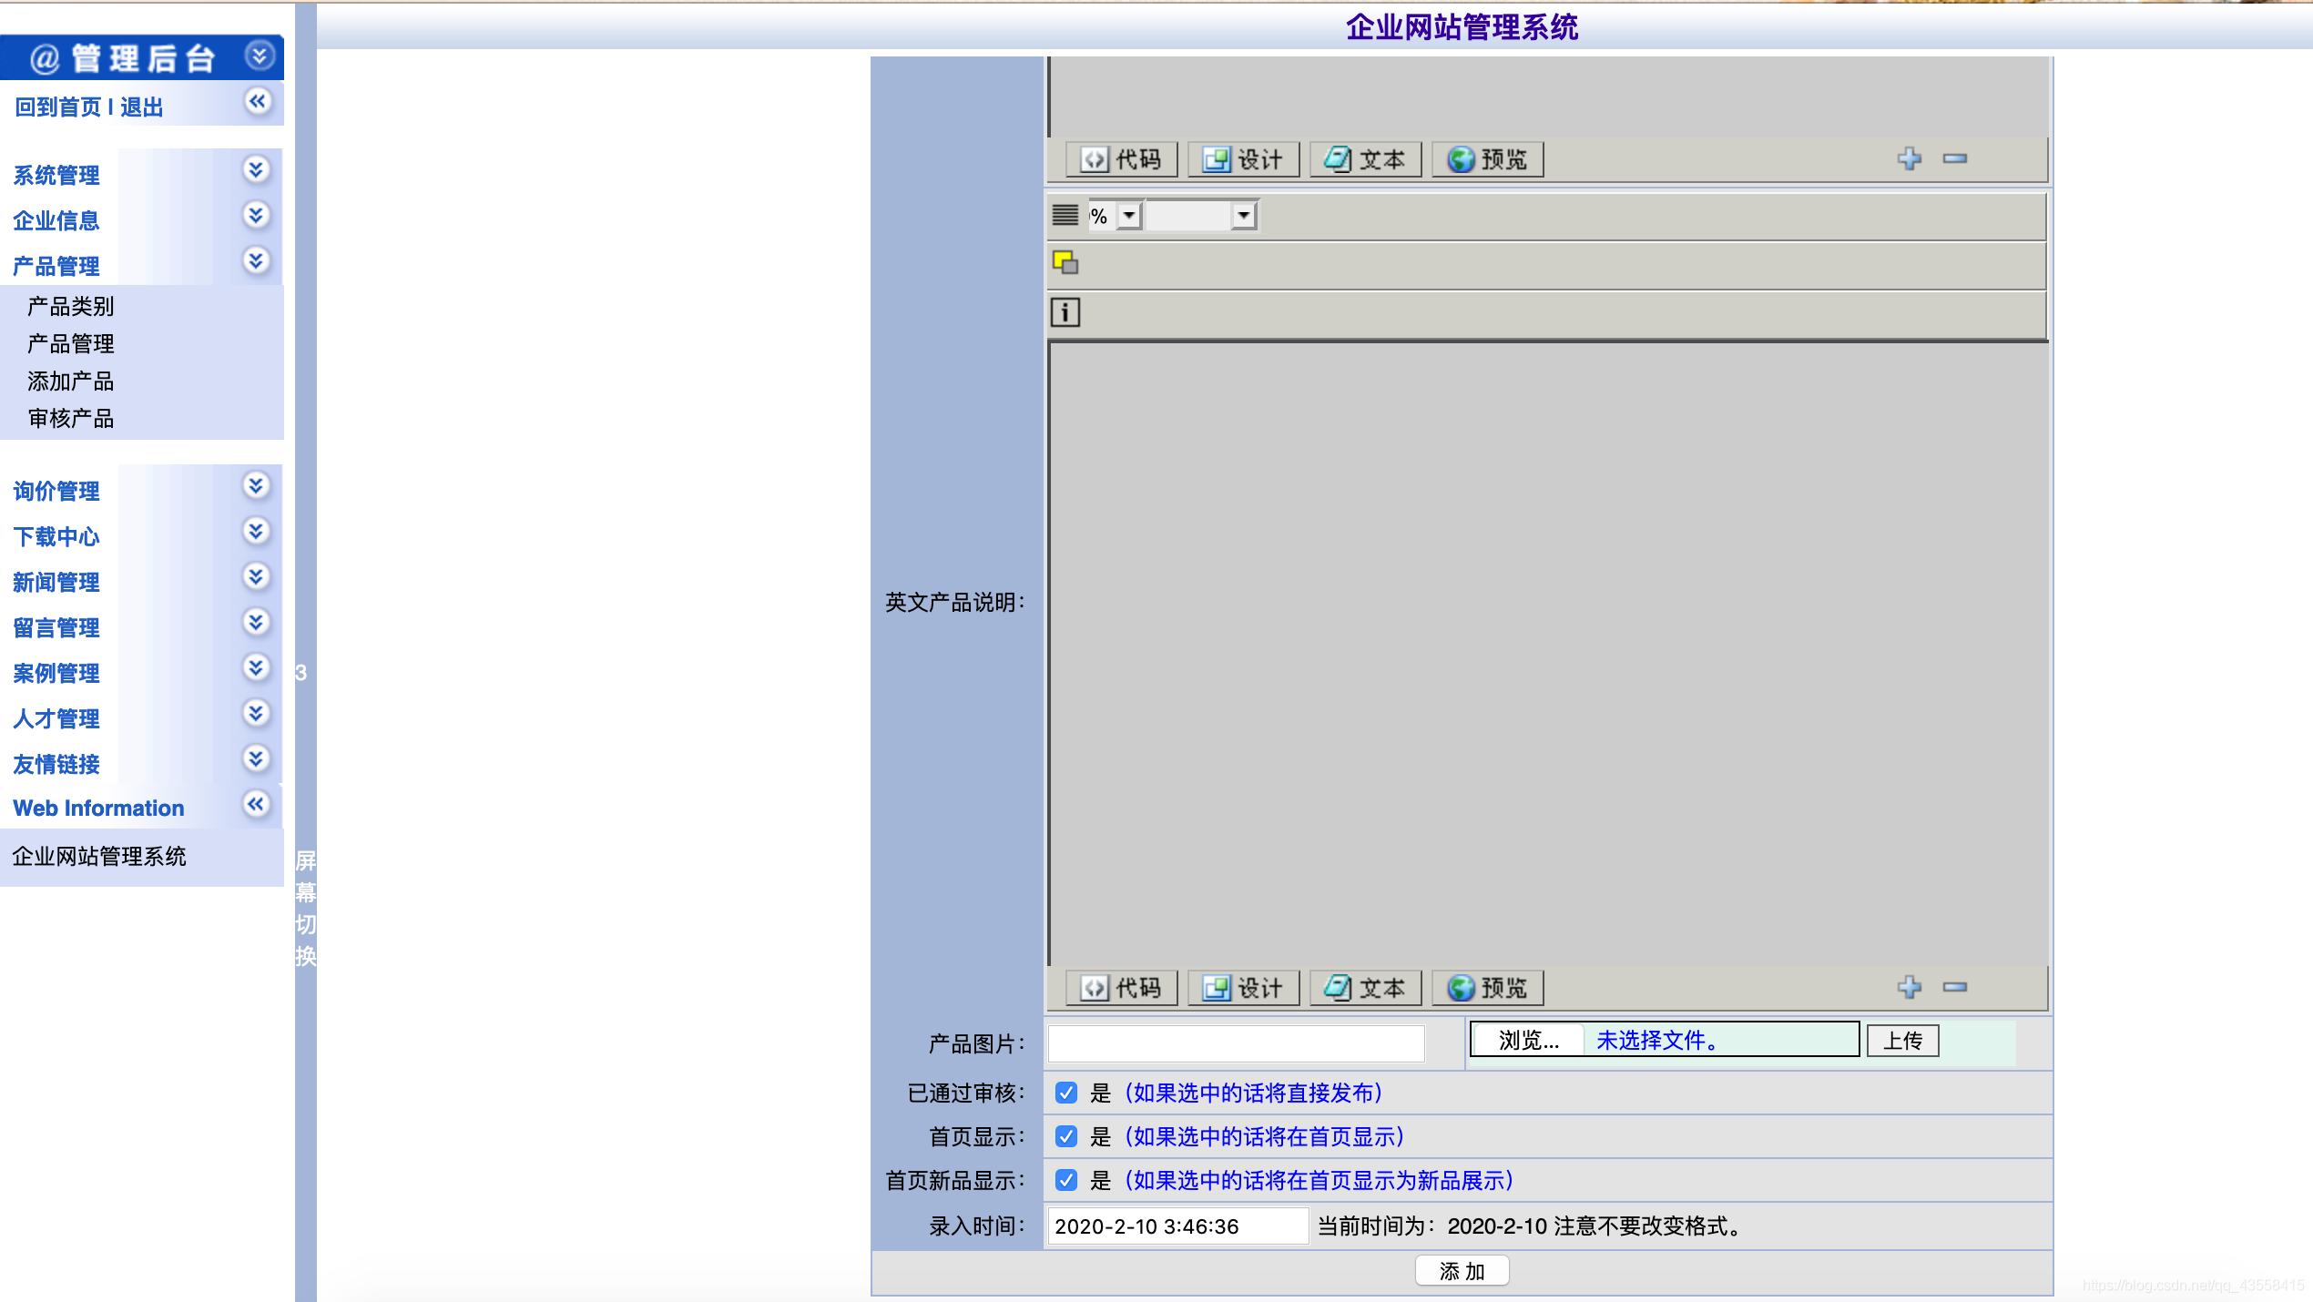Viewport: 2313px width, 1302px height.
Task: Enlarge 英文产品说明 editor with plus icon
Action: [x=1910, y=987]
